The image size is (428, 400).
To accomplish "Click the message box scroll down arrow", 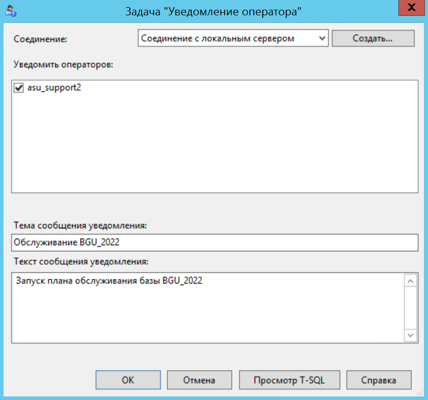I will click(411, 335).
